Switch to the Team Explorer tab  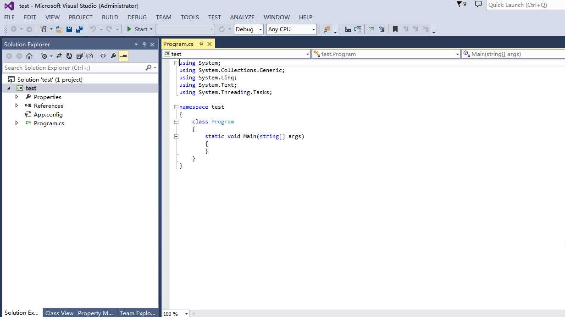(138, 313)
